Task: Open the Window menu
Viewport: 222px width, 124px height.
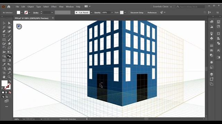Action: pyautogui.click(x=70, y=7)
